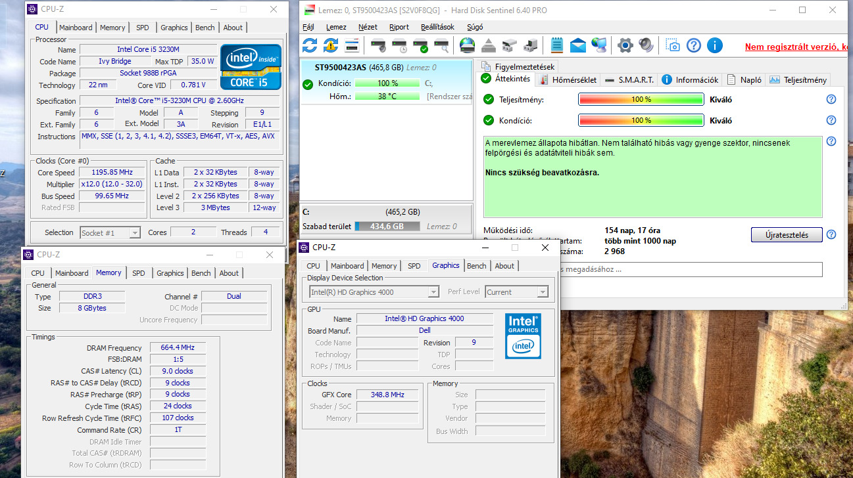Click the disk icon with the gray round badge
This screenshot has height=478, width=853.
point(378,45)
